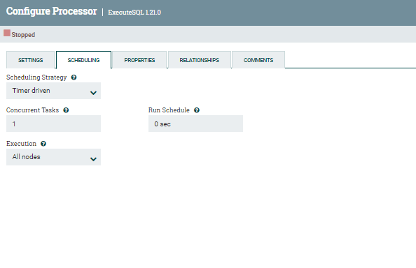This screenshot has width=416, height=268.
Task: Click the red Stopped status icon
Action: click(7, 33)
